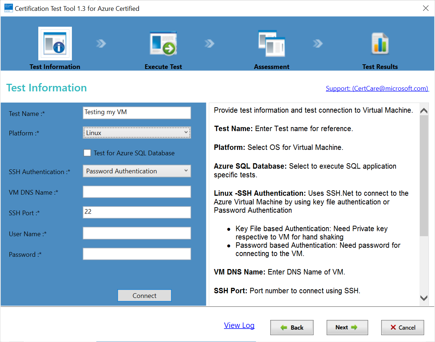
Task: Close the Certification Test Tool window
Action: pyautogui.click(x=426, y=8)
